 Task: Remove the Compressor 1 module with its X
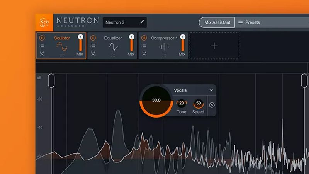pyautogui.click(x=144, y=53)
